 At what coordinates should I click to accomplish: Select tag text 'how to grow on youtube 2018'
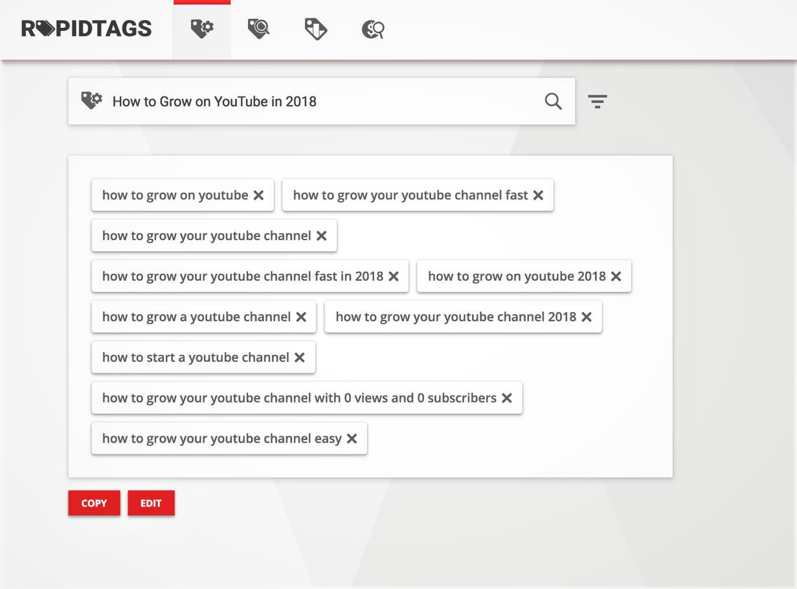point(517,276)
